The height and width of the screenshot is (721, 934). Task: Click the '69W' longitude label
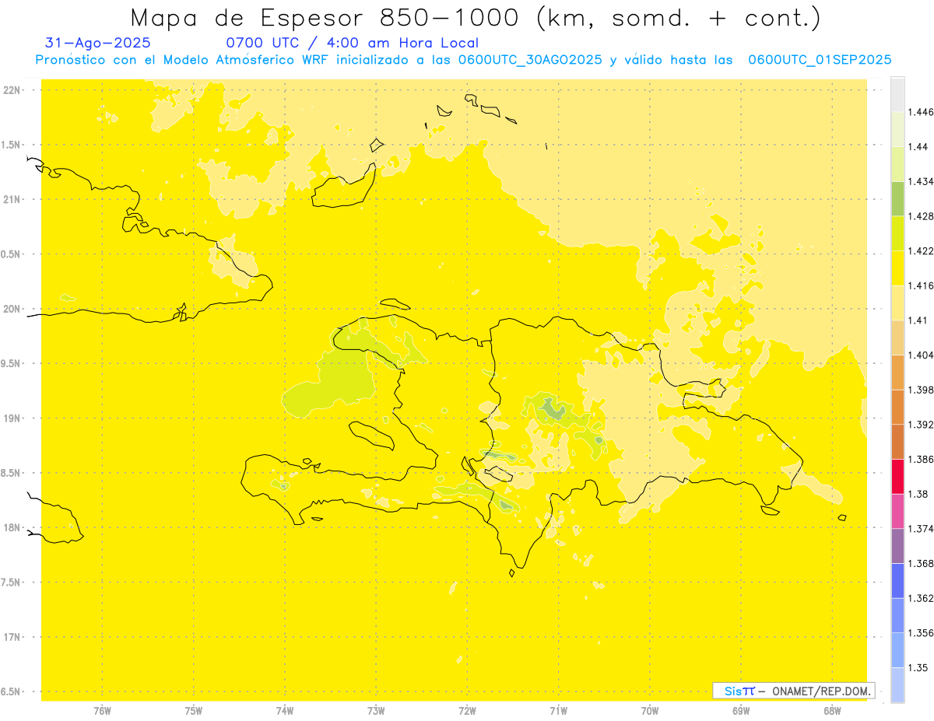tap(741, 711)
